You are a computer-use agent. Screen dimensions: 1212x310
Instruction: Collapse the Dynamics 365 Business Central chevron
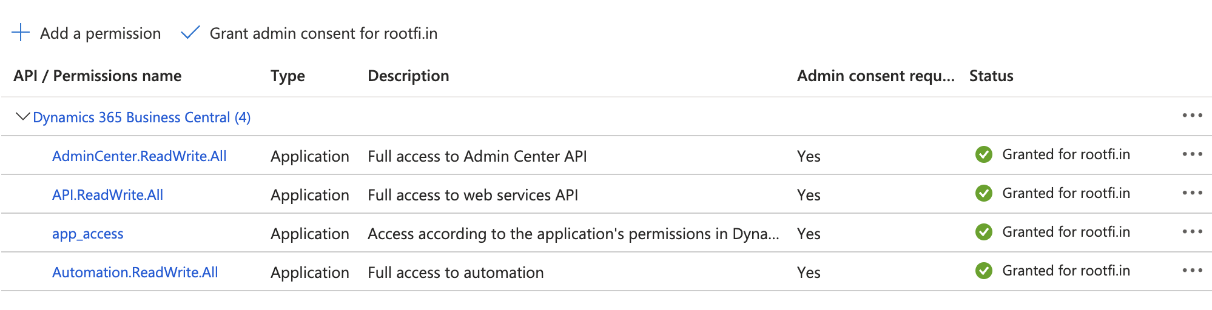pos(22,116)
